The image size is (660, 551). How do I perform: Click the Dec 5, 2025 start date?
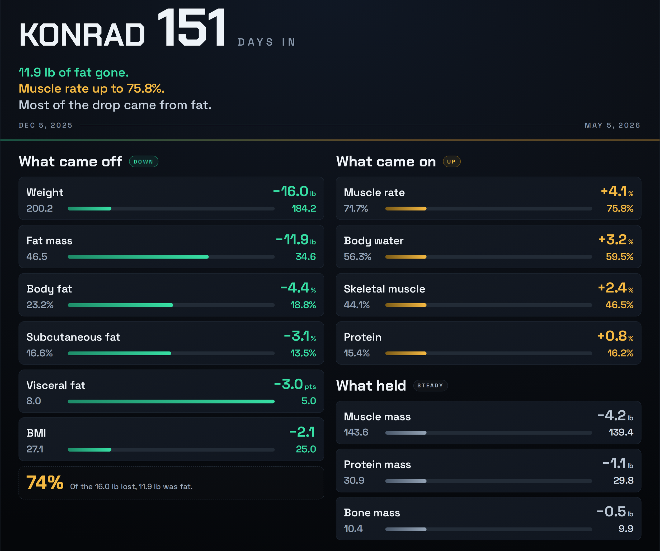coord(46,125)
